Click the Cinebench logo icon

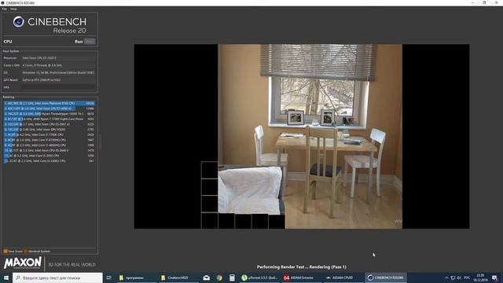pos(19,22)
